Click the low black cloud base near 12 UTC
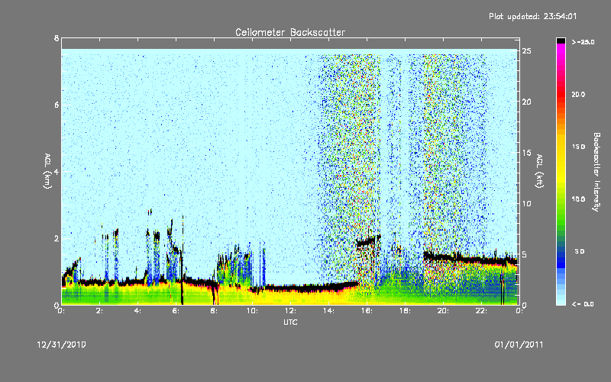The image size is (611, 382). (290, 289)
